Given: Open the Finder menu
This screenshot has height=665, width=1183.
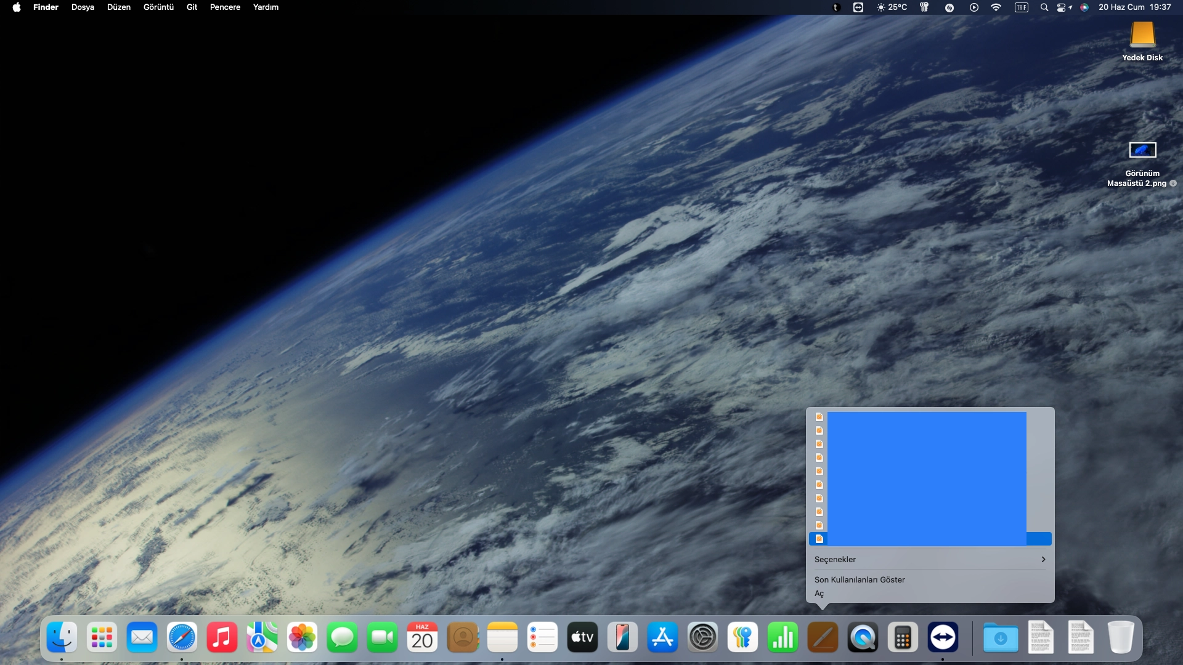Looking at the screenshot, I should [x=46, y=7].
